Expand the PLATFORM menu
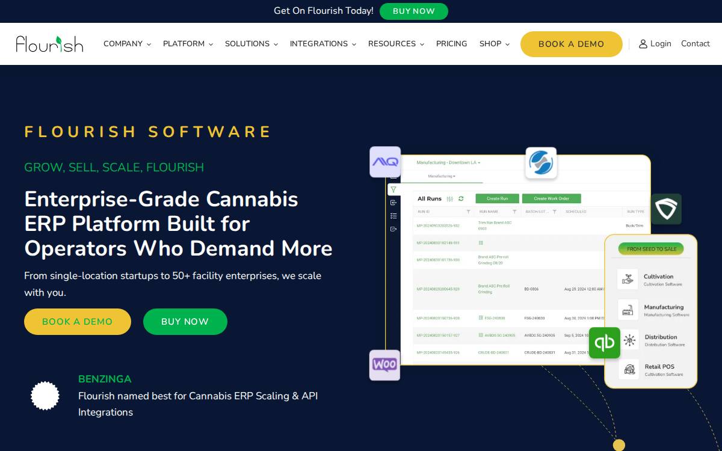This screenshot has width=722, height=451. 188,44
